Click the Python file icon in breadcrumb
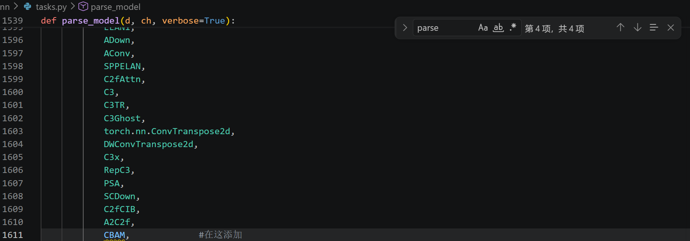This screenshot has height=241, width=690. pyautogui.click(x=27, y=6)
